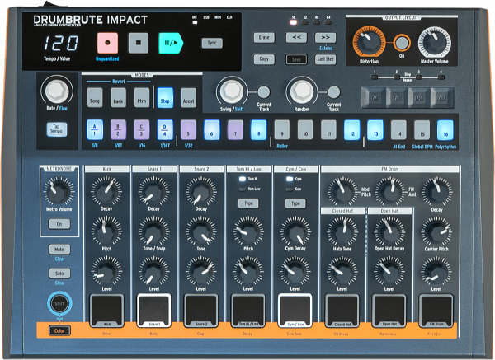The image size is (495, 360).
Task: Toggle Swing Current Track button
Action: pyautogui.click(x=264, y=92)
